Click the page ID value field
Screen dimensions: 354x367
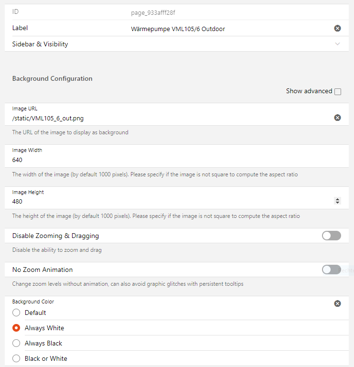point(156,12)
